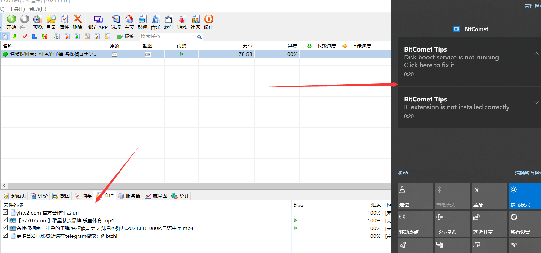
Task: Toggle the 蓝牙 (Bluetooth) quick action
Action: click(x=490, y=196)
